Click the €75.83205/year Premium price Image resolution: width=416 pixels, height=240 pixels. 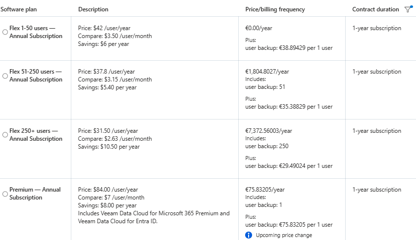(265, 190)
